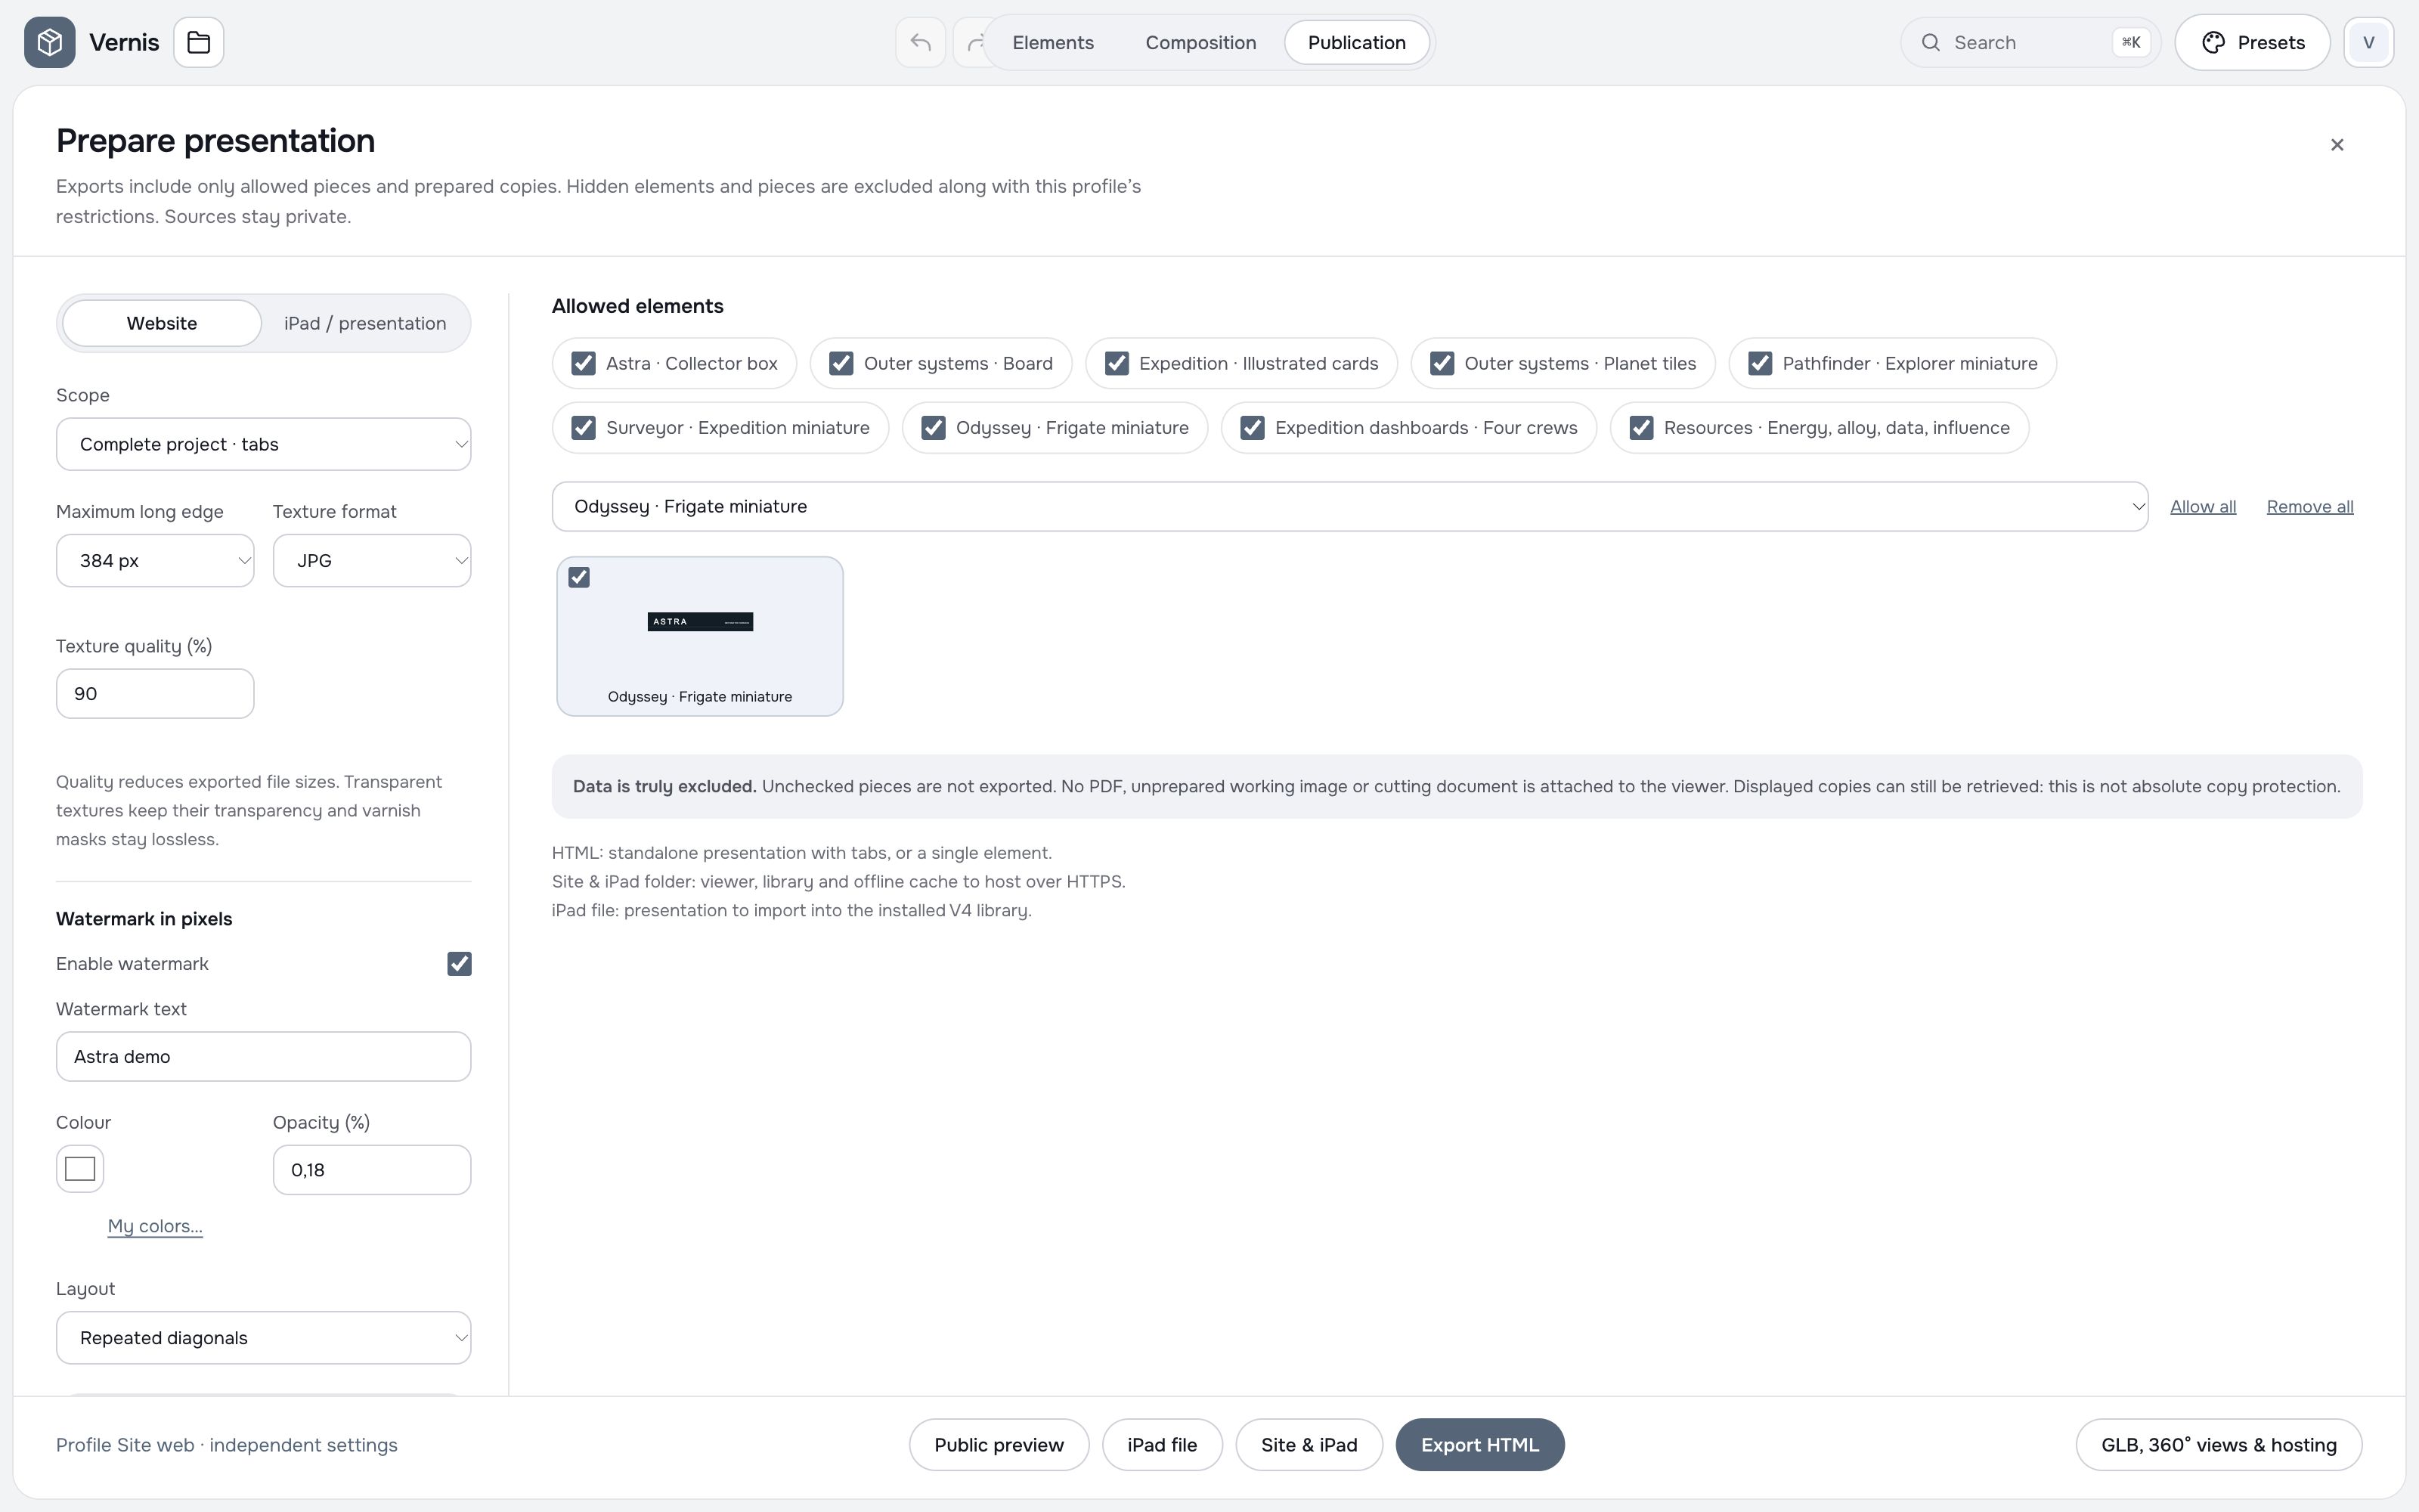Click the Watermark text input field
2419x1512 pixels.
[x=264, y=1057]
